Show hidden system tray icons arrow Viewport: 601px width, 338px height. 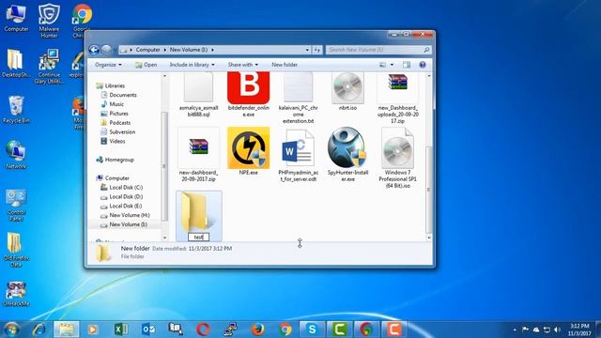pyautogui.click(x=515, y=330)
